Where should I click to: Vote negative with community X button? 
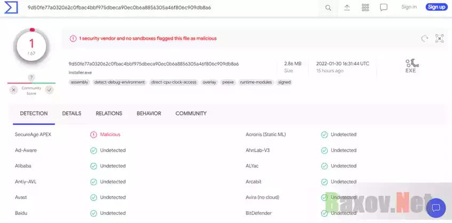click(14, 90)
